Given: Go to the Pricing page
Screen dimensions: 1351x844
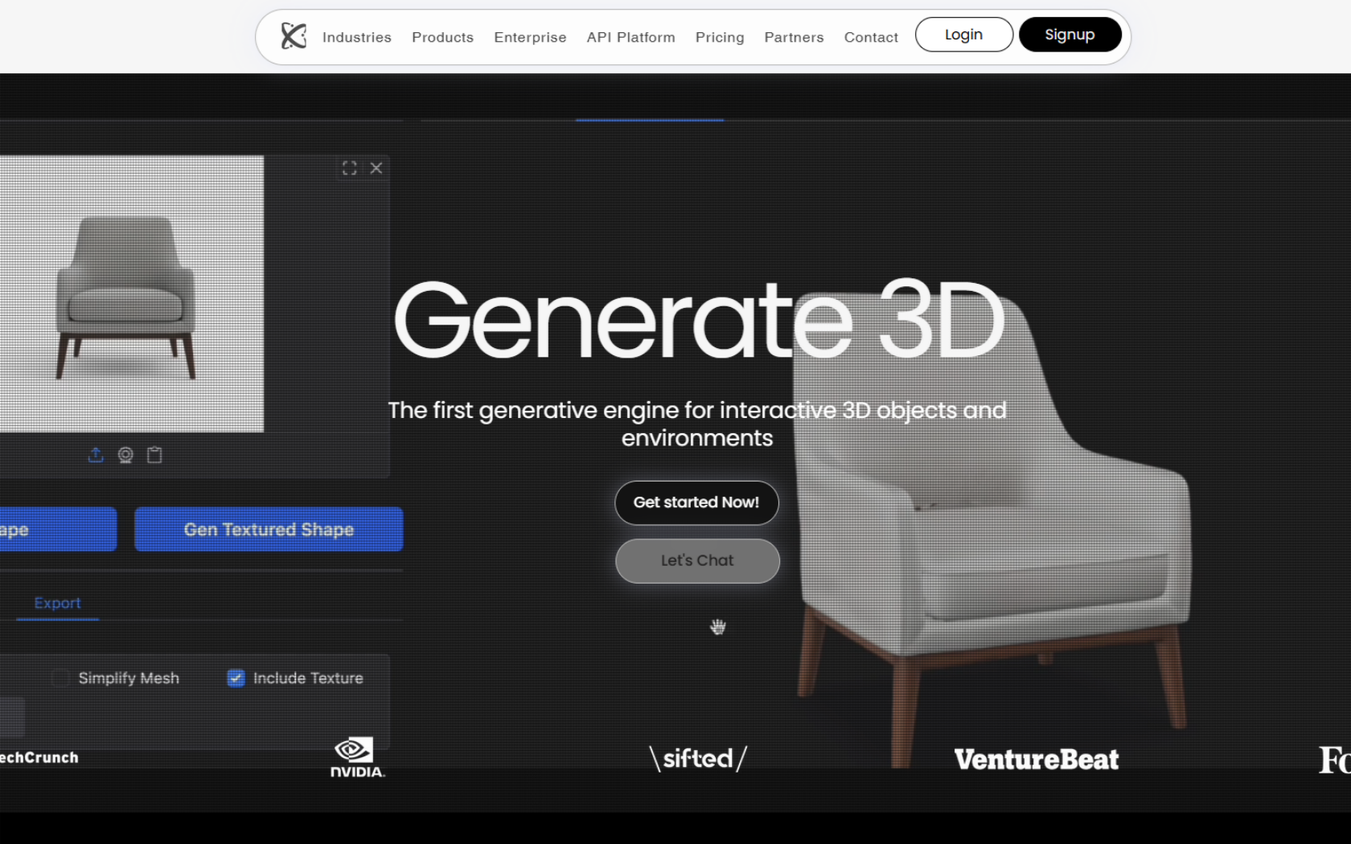Looking at the screenshot, I should 719,37.
